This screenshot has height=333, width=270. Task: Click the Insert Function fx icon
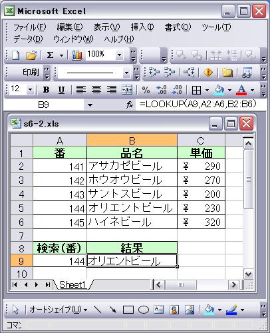coord(130,105)
